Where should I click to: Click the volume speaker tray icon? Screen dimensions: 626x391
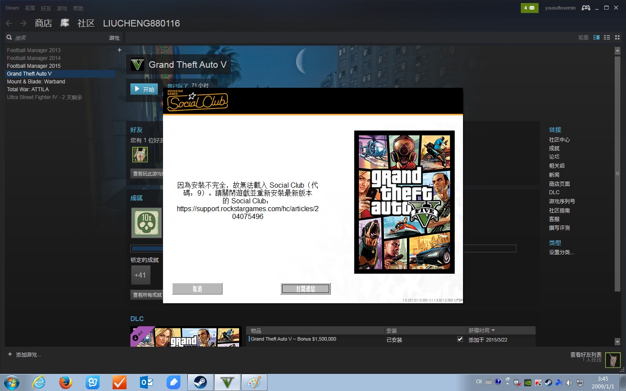(569, 383)
